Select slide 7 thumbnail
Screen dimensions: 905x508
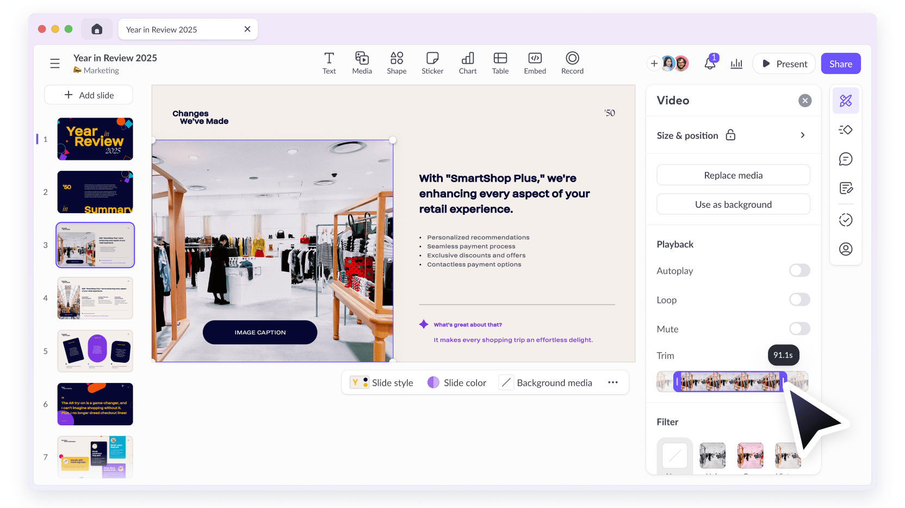95,457
